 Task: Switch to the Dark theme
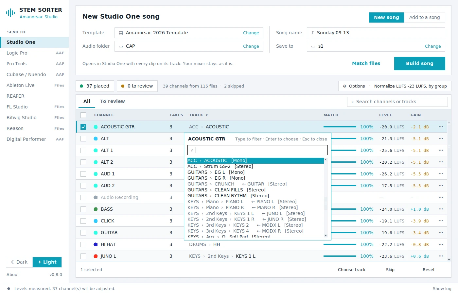pyautogui.click(x=19, y=262)
